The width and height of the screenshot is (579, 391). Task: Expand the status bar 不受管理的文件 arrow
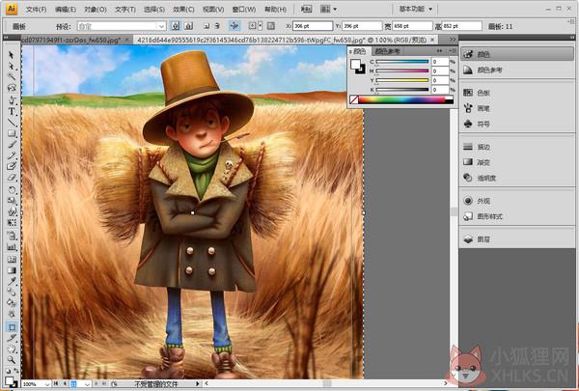[x=198, y=384]
